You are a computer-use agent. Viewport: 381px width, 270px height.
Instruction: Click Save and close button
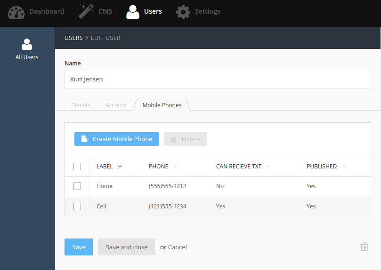point(127,247)
